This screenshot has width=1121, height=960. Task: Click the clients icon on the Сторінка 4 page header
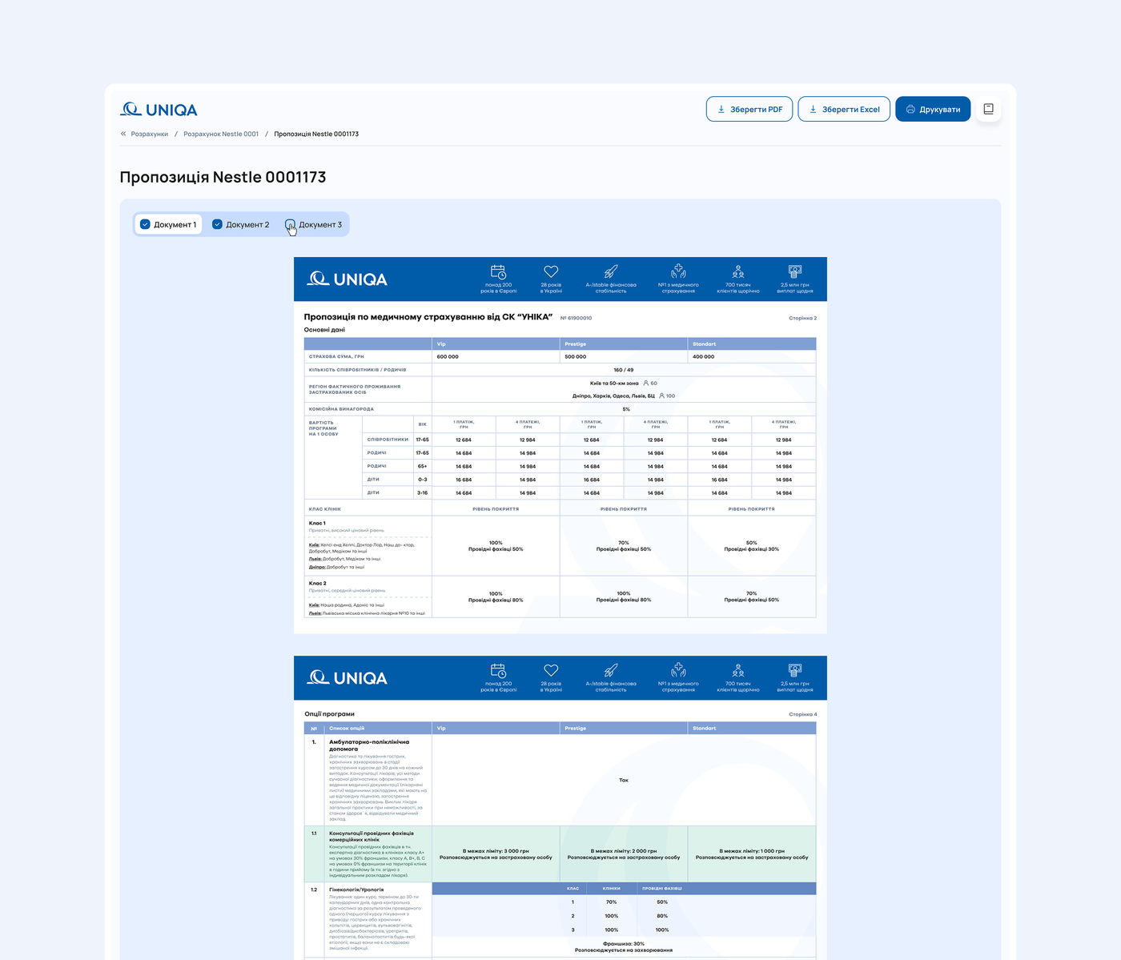738,670
